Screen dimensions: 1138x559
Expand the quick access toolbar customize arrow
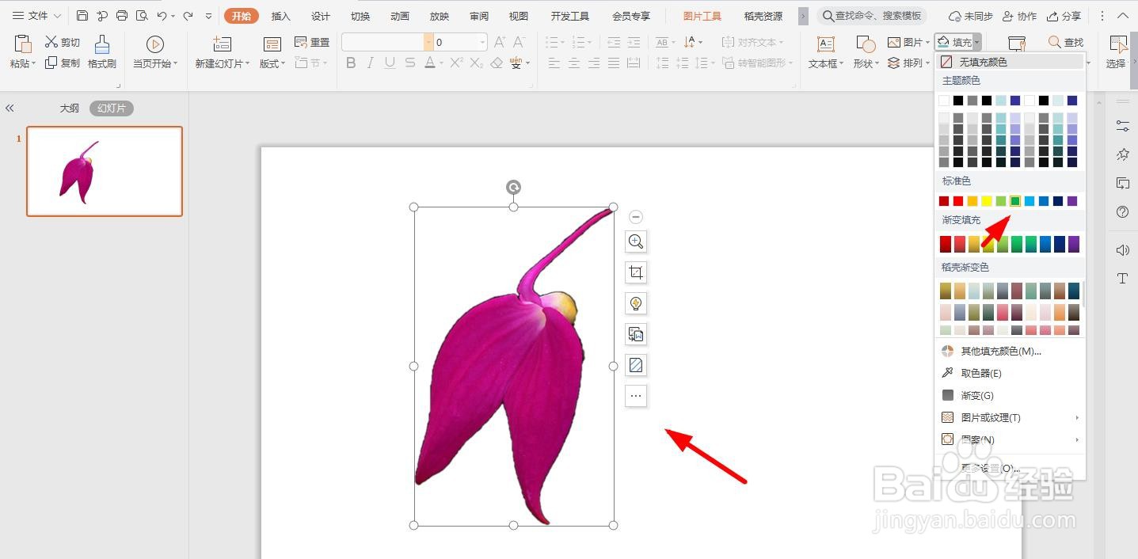[x=208, y=16]
